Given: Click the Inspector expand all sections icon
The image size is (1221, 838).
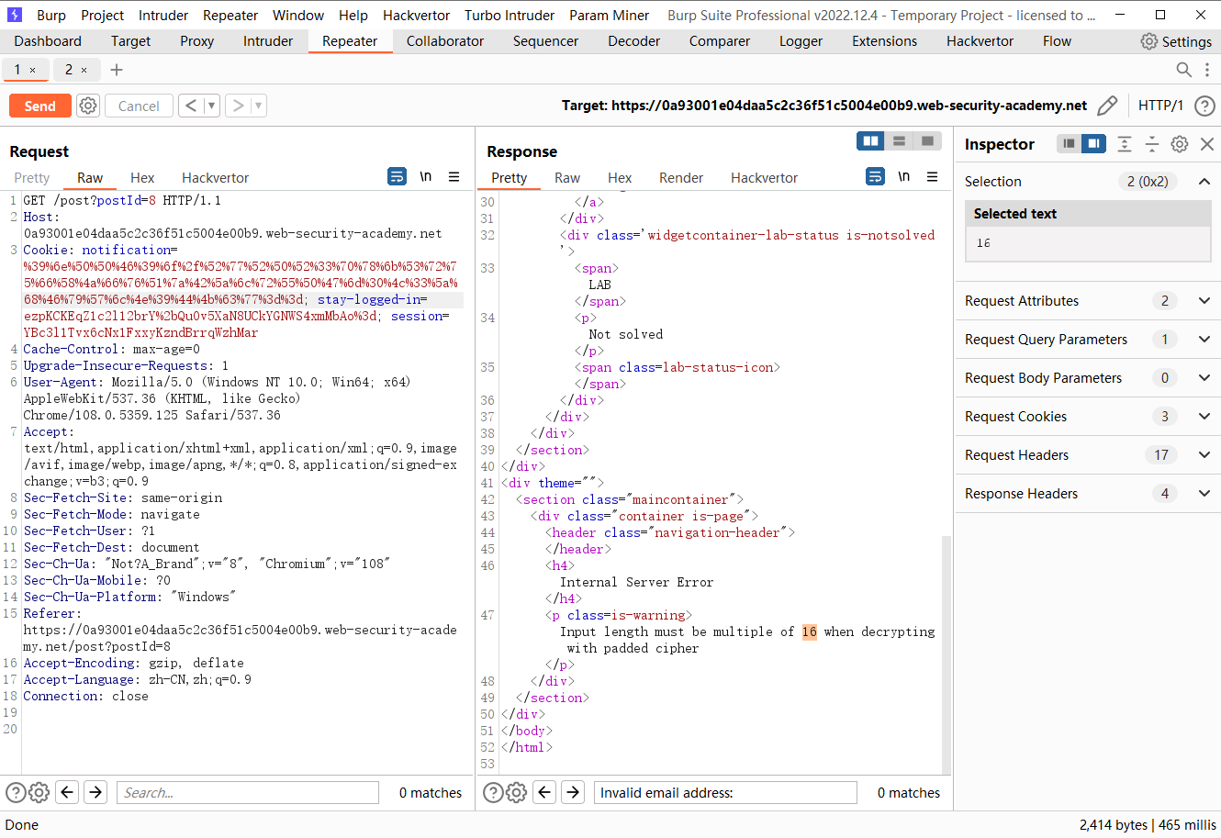Looking at the screenshot, I should (1125, 144).
